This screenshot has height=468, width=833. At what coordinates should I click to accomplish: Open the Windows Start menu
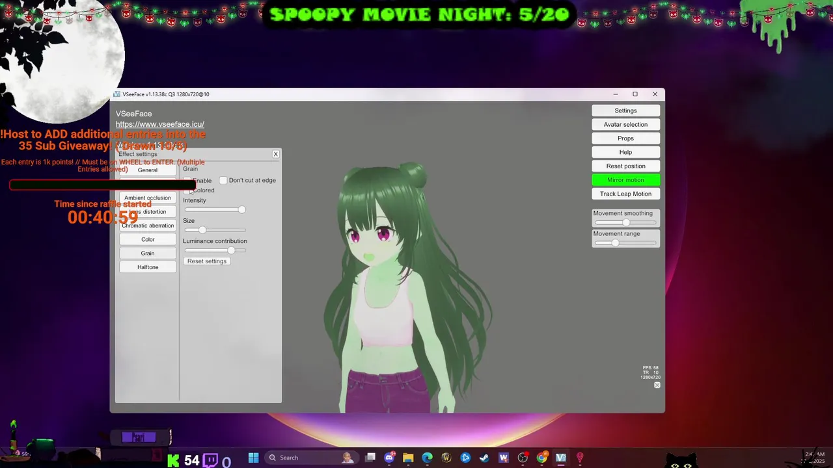(253, 458)
